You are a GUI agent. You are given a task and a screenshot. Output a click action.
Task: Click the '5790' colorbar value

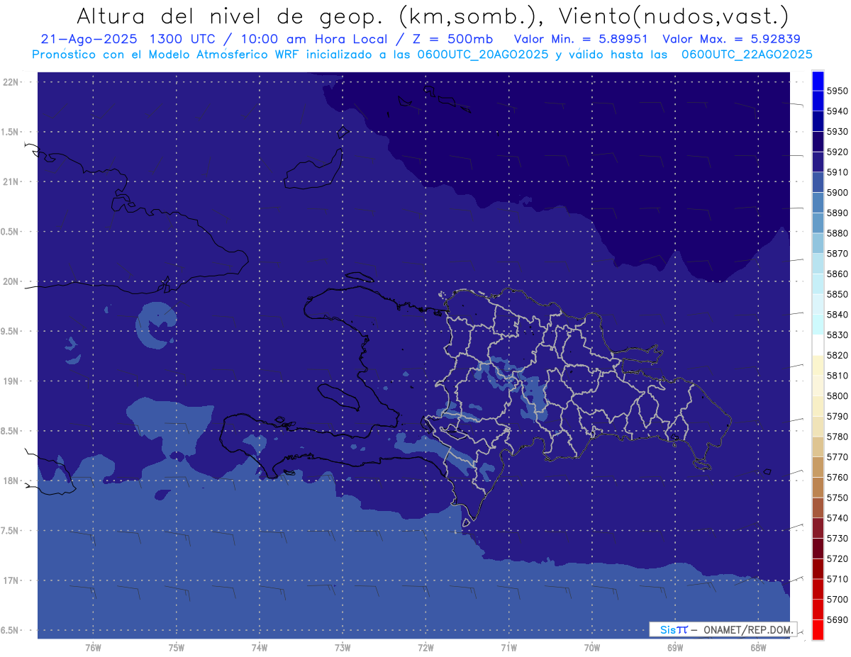point(838,416)
